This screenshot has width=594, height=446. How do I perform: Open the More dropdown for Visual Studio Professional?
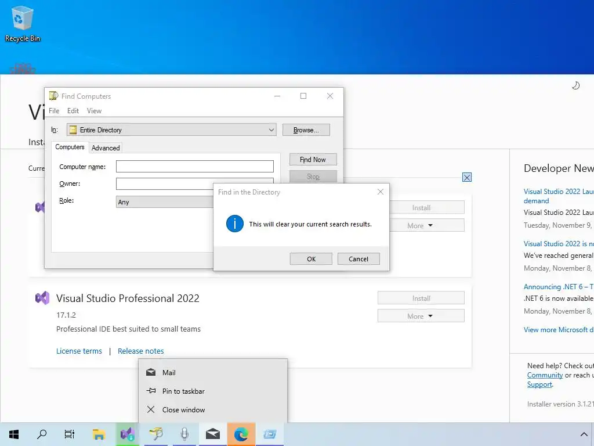[x=421, y=316]
